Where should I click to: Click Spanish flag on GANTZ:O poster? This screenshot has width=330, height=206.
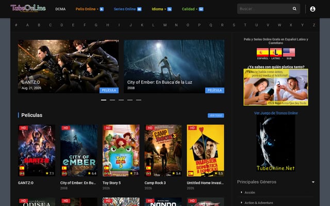(x=22, y=168)
